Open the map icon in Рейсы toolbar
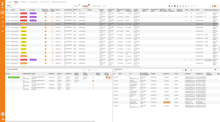Image resolution: width=220 pixels, height=122 pixels. click(169, 6)
